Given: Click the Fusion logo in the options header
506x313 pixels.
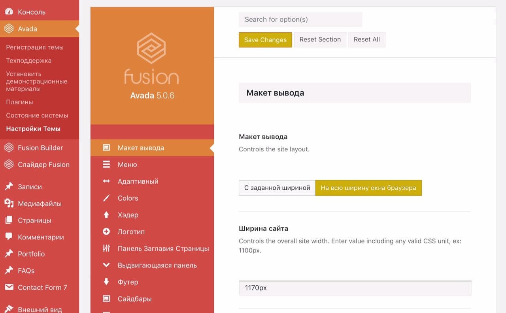Looking at the screenshot, I should [151, 58].
